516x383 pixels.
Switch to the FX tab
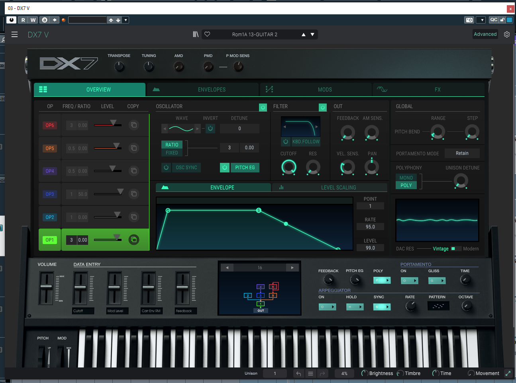[x=429, y=90]
